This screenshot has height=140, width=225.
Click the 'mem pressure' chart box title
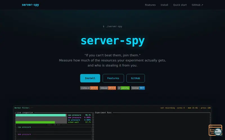tap(24, 134)
